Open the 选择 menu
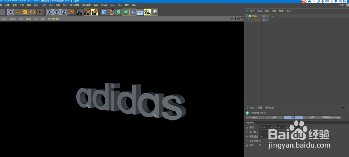349x157 pixels. click(x=14, y=5)
